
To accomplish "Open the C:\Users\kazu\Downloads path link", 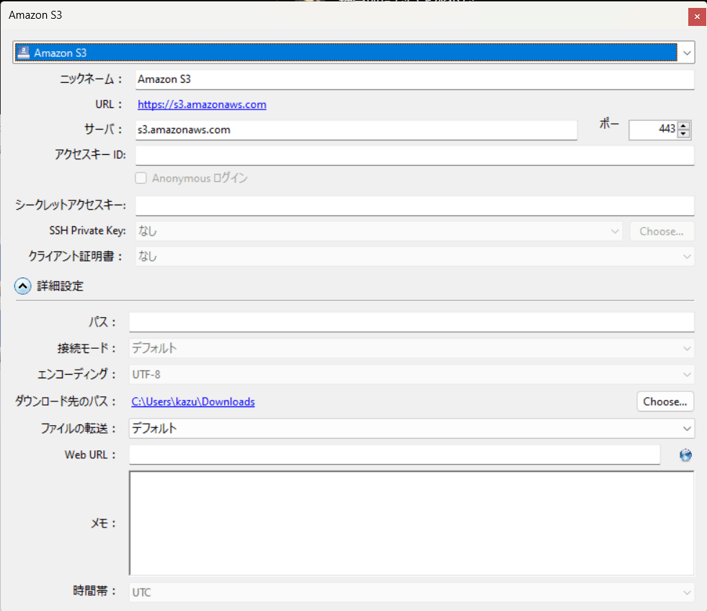I will click(x=193, y=402).
